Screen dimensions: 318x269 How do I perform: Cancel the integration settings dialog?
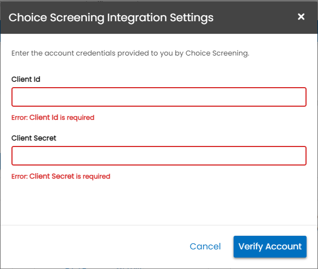[x=205, y=247]
